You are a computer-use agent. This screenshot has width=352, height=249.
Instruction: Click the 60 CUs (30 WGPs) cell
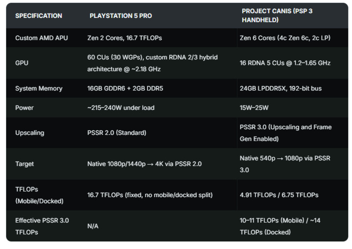pos(153,63)
